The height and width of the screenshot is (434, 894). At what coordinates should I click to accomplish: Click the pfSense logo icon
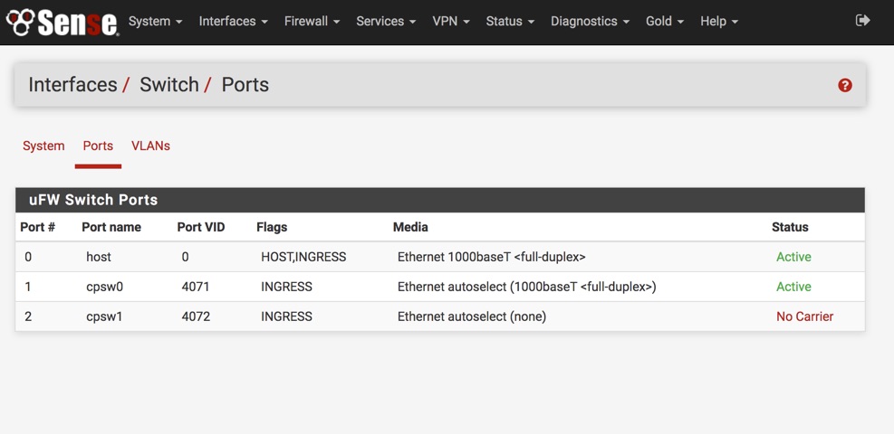pyautogui.click(x=62, y=22)
